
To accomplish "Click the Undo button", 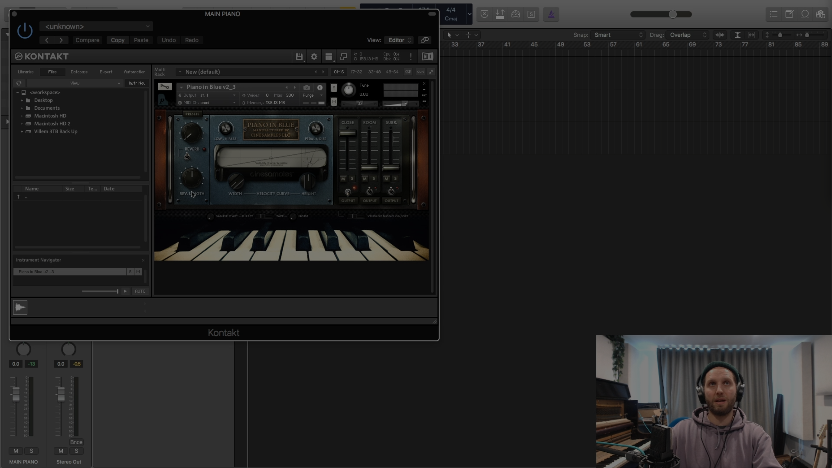I will 168,40.
